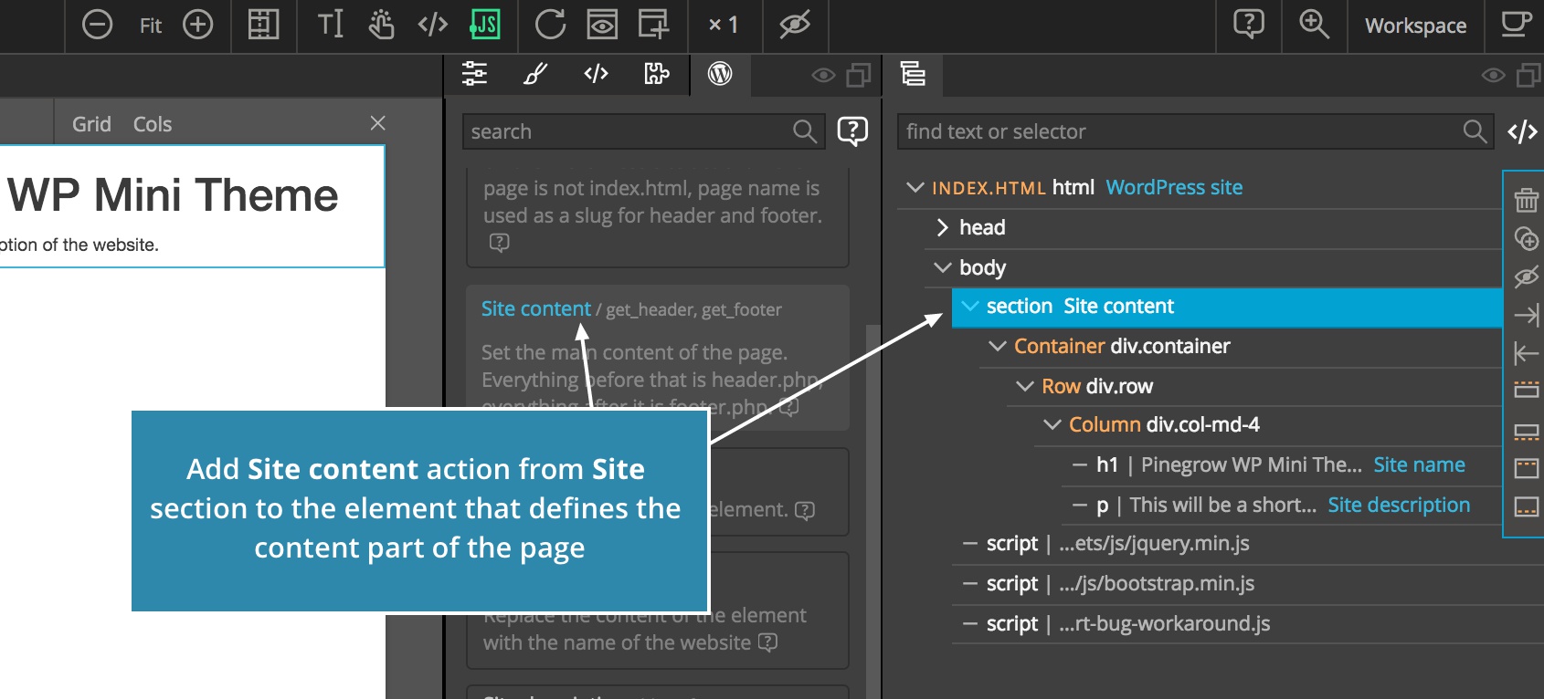The image size is (1544, 699).
Task: Click the indent right arrow icon
Action: [1526, 315]
